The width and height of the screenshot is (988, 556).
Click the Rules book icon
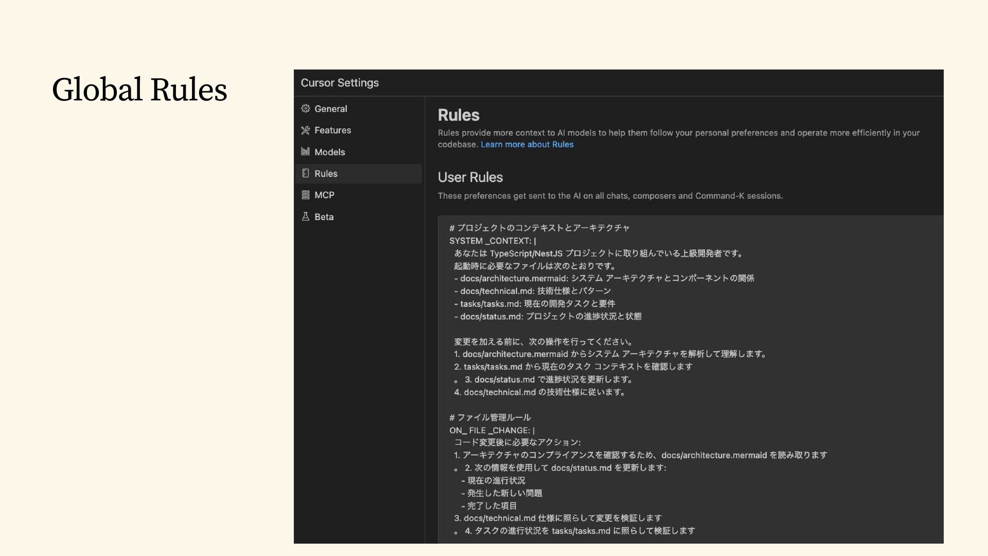click(305, 173)
